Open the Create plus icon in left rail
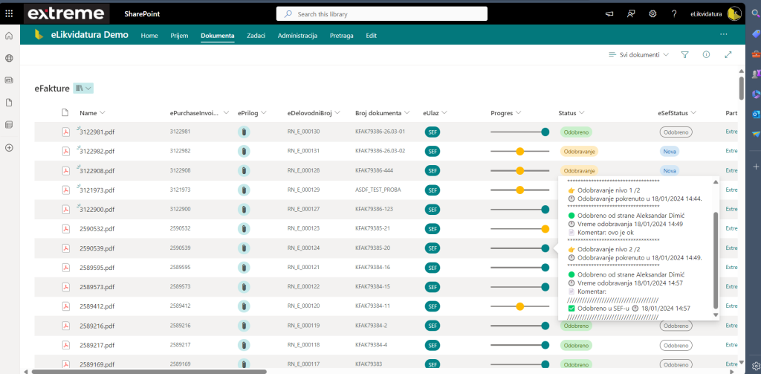761x374 pixels. point(9,147)
